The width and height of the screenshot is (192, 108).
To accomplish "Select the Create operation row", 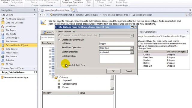I will coord(163,55).
